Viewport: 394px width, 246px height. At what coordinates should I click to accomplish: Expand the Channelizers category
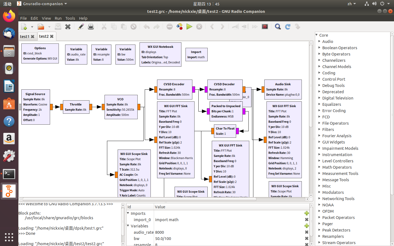point(319,60)
